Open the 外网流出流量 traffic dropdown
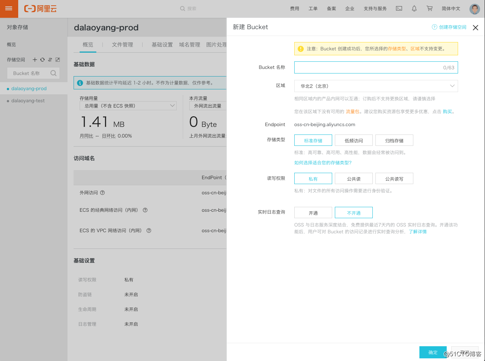This screenshot has height=361, width=485. pos(208,106)
